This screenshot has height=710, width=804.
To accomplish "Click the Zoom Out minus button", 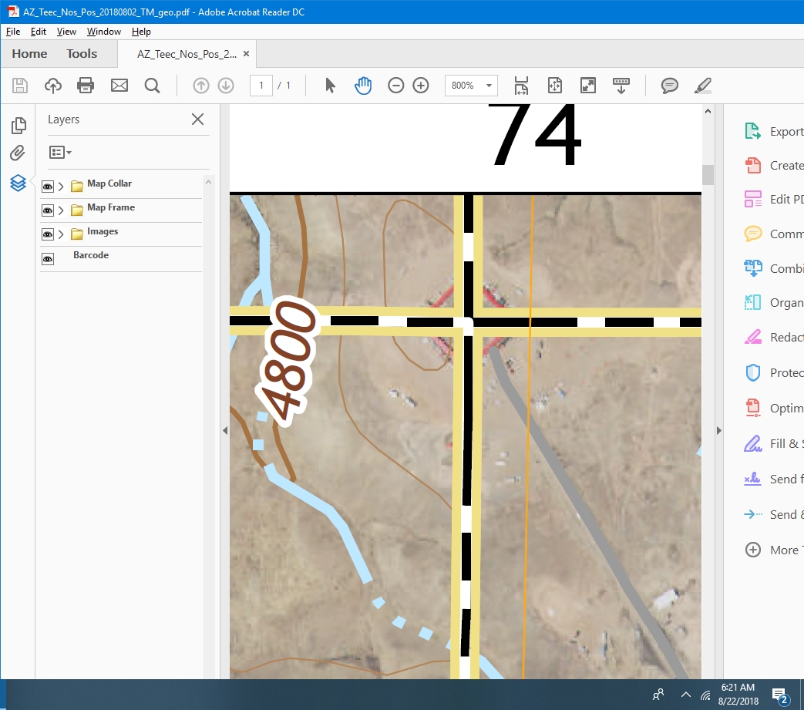I will (x=395, y=86).
